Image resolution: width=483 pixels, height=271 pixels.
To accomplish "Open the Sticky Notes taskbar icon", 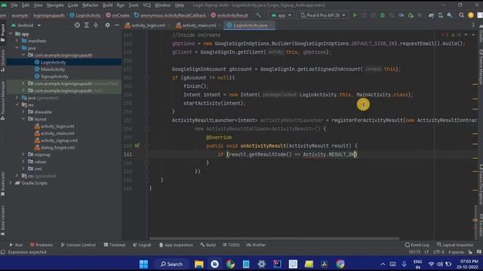I will tap(309, 264).
